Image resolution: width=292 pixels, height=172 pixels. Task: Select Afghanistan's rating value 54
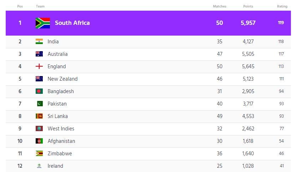(281, 141)
